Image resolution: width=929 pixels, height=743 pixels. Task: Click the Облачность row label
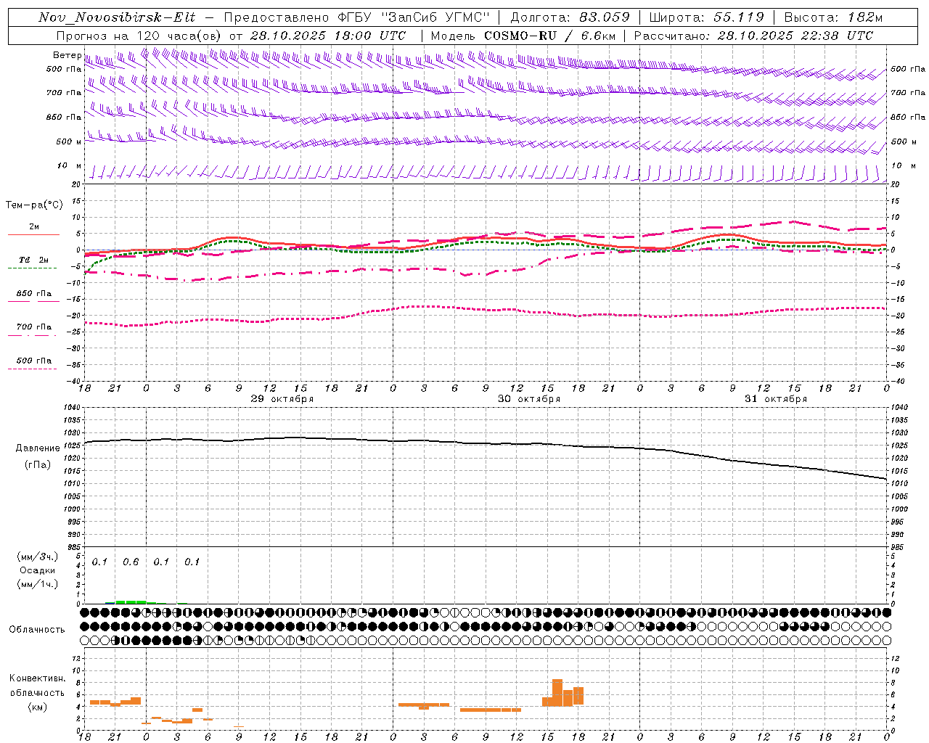point(37,629)
